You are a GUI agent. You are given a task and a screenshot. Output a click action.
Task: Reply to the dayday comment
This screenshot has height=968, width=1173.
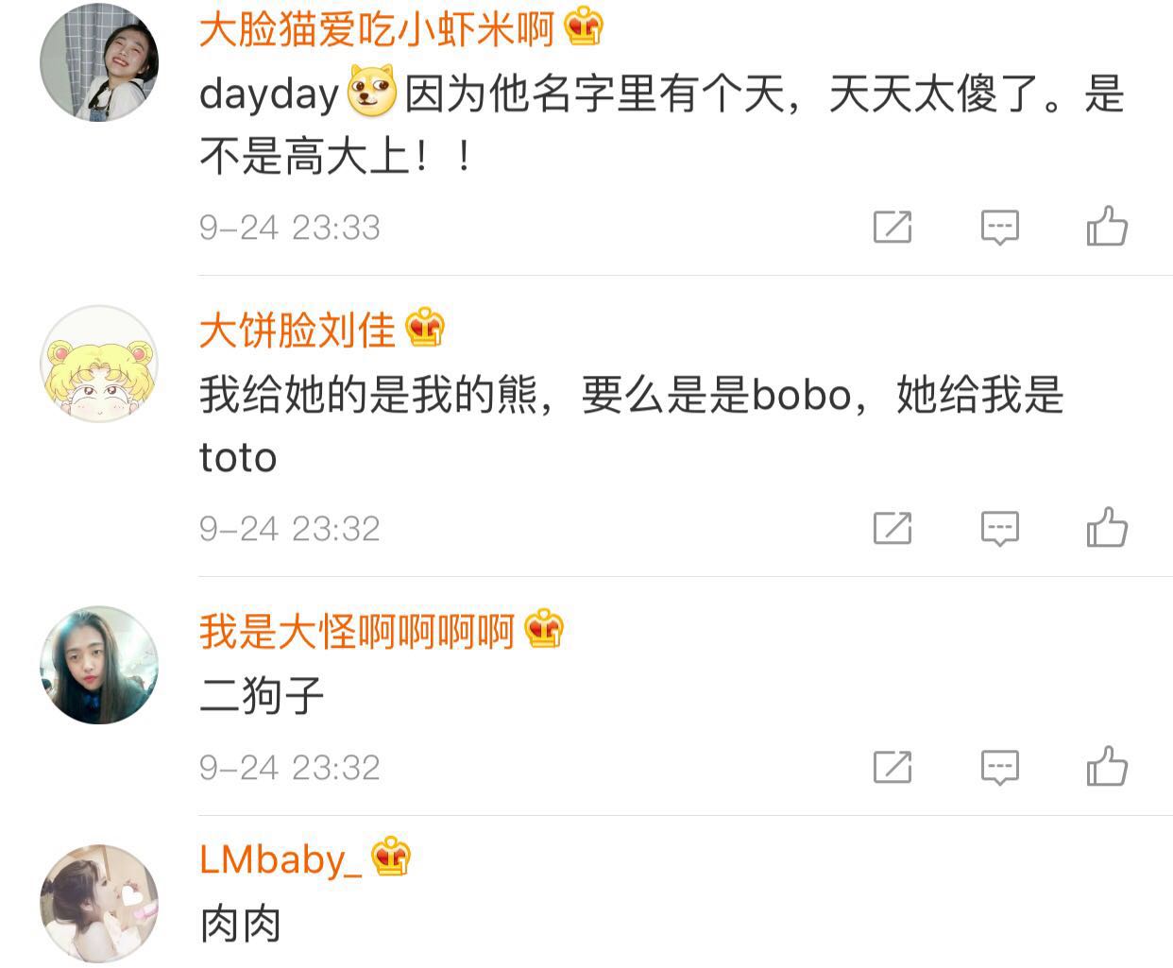tap(999, 228)
